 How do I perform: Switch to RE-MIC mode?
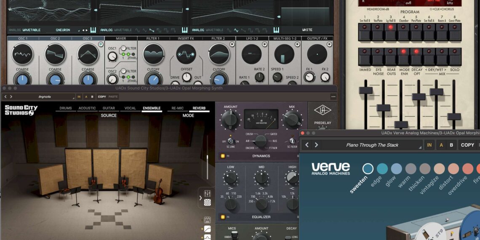(x=178, y=109)
